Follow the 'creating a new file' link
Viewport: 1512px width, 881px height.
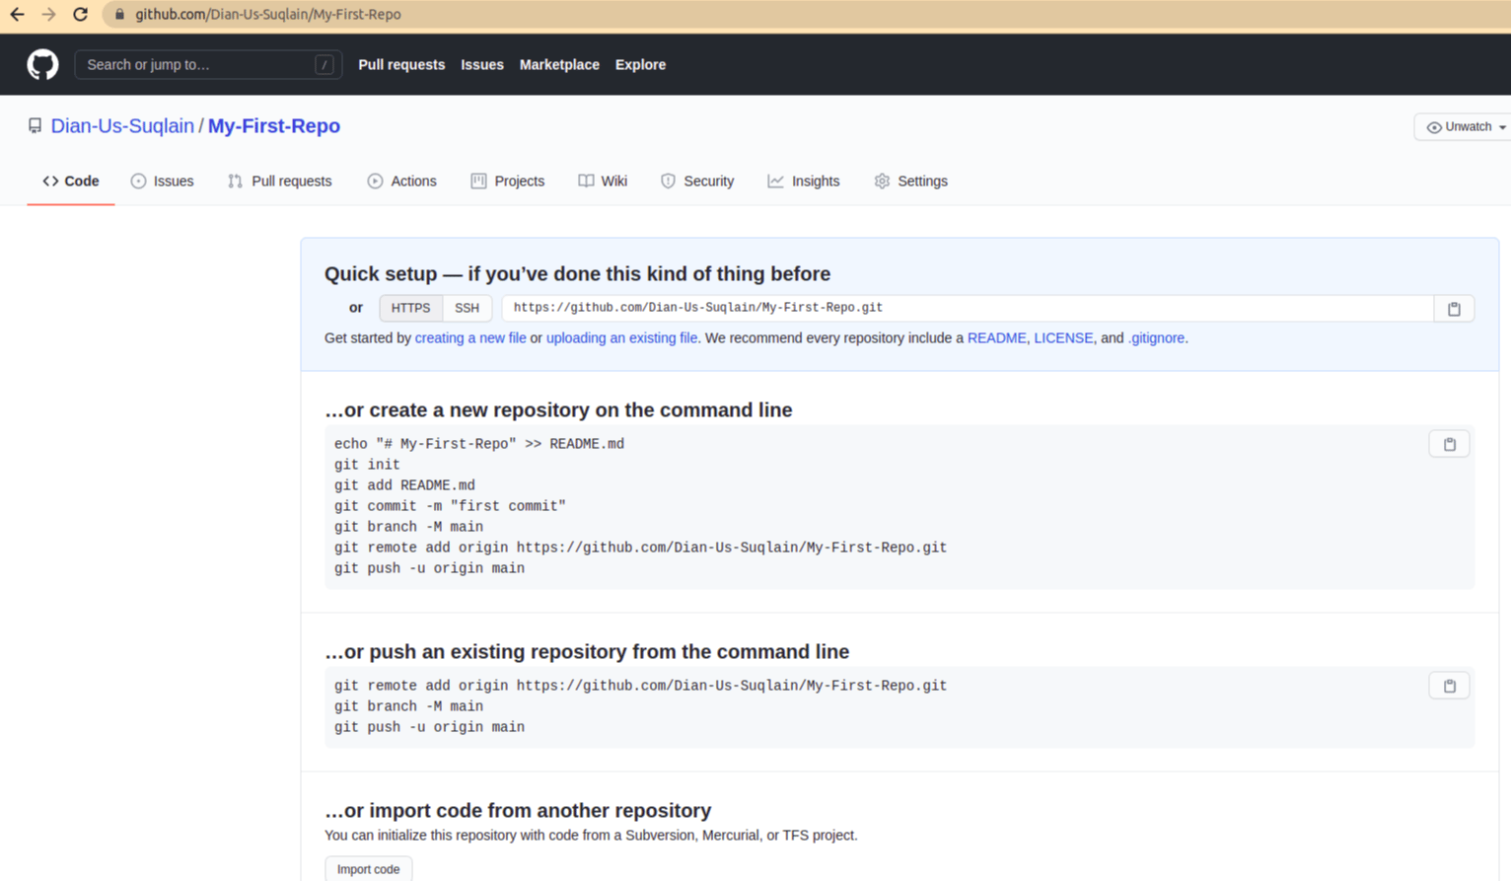tap(470, 338)
